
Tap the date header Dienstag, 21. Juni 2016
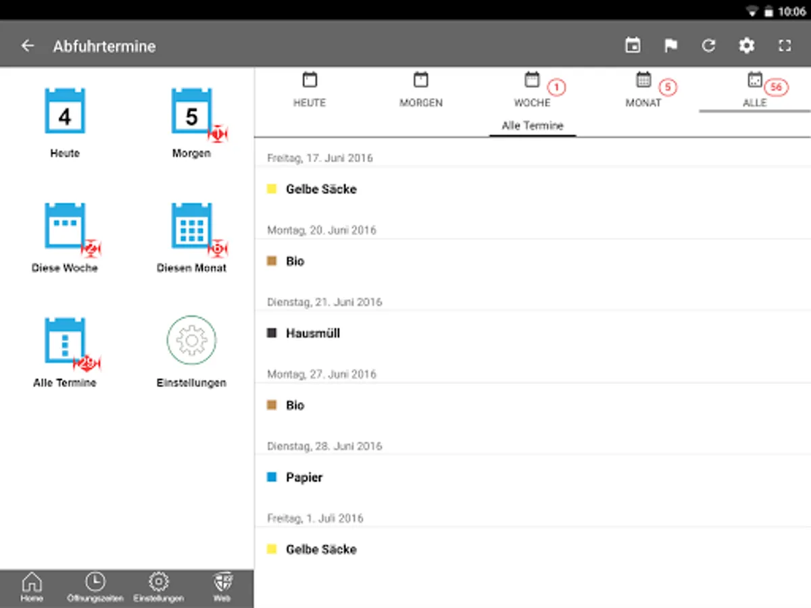[x=324, y=302]
